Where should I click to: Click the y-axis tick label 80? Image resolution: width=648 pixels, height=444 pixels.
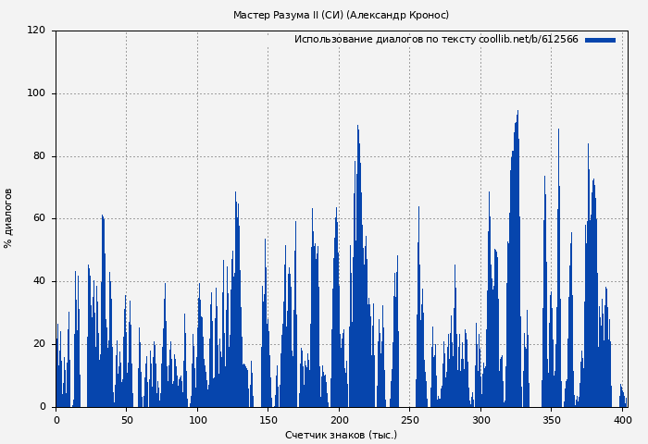(39, 156)
